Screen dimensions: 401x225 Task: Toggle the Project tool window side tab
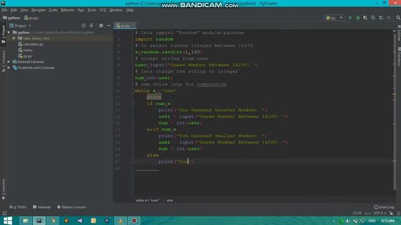pyautogui.click(x=3, y=34)
